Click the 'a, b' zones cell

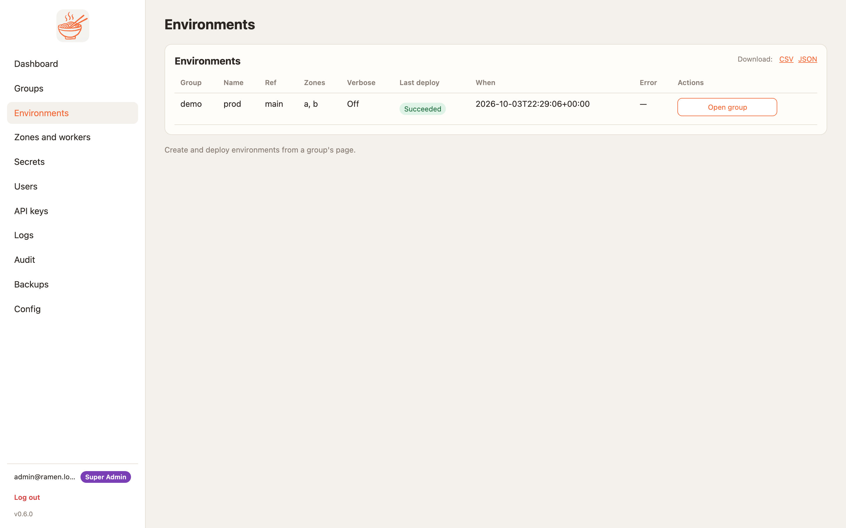[311, 104]
